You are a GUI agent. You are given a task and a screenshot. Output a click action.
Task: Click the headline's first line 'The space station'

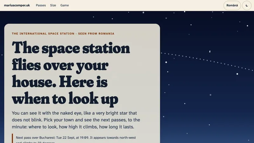tap(71, 48)
